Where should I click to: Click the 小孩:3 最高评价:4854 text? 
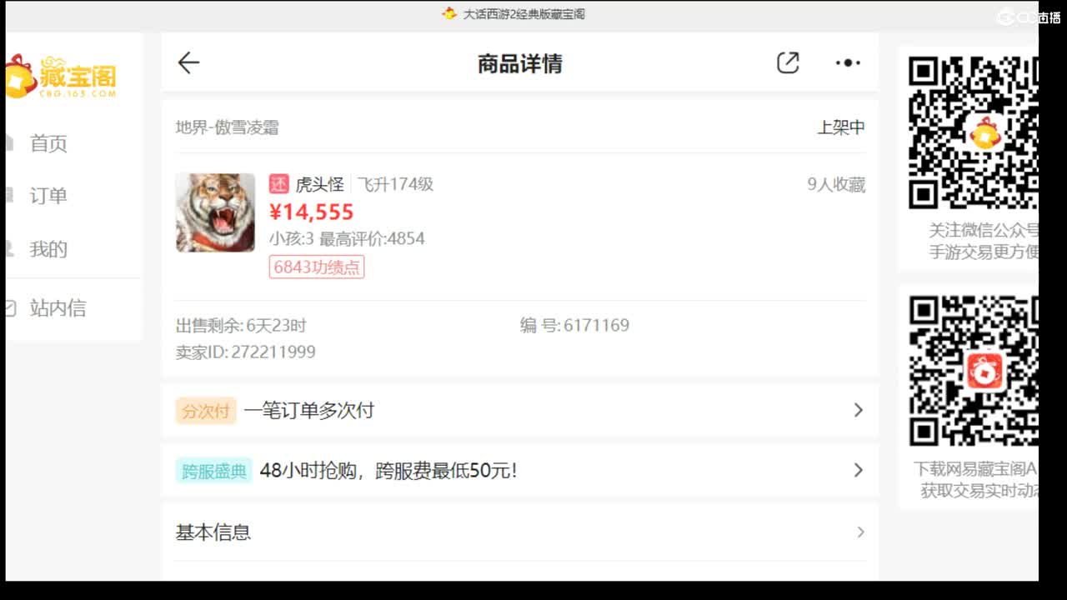347,238
